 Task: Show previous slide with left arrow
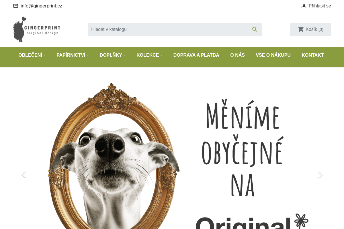tap(24, 174)
